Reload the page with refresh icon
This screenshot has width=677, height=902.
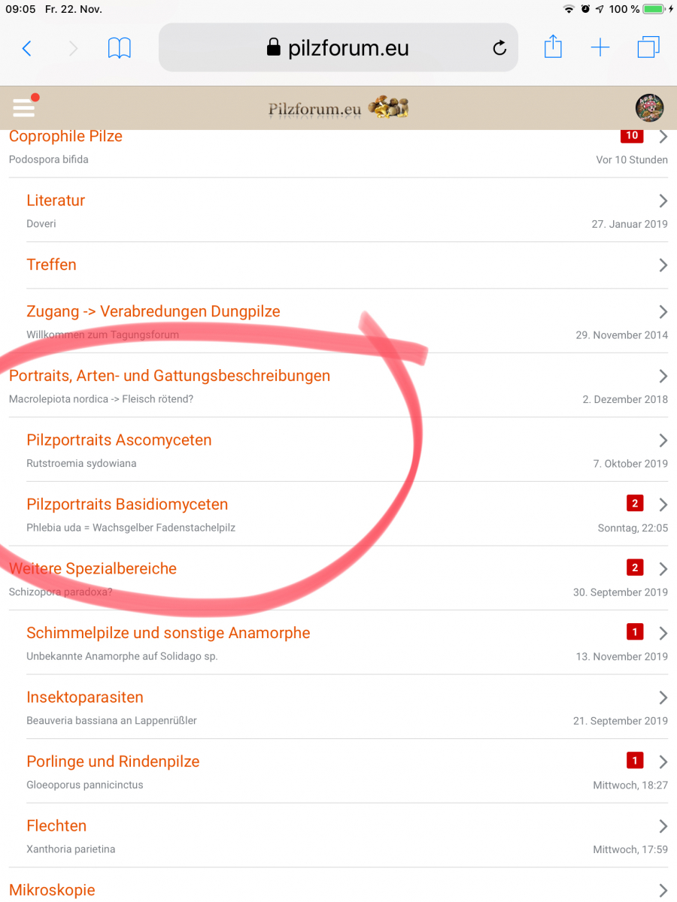(x=499, y=49)
